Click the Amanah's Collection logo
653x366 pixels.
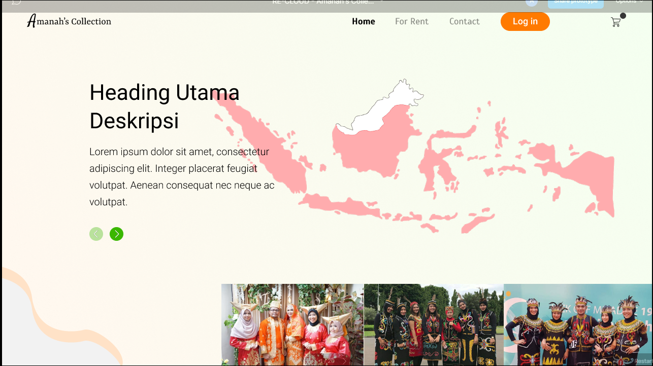tap(69, 21)
